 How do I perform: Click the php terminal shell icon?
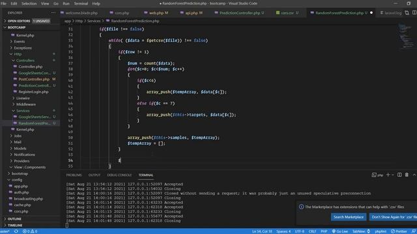tap(374, 175)
